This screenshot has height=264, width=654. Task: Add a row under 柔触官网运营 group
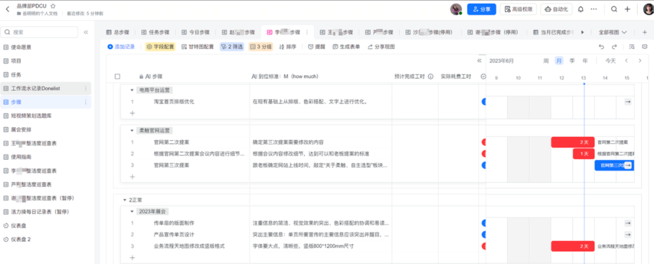pos(132,176)
